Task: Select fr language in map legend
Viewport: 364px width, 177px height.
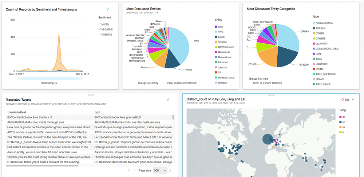Action: (342, 132)
